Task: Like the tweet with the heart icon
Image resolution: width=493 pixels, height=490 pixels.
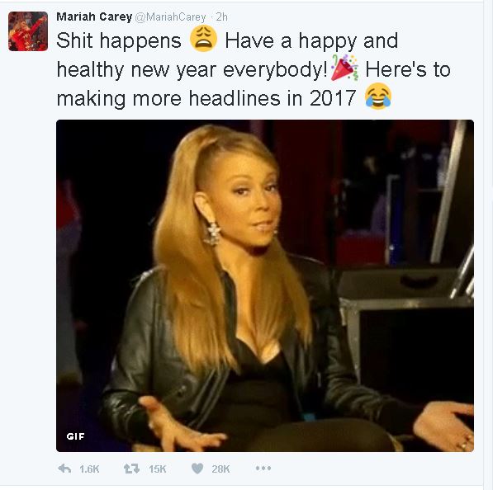Action: tap(197, 469)
